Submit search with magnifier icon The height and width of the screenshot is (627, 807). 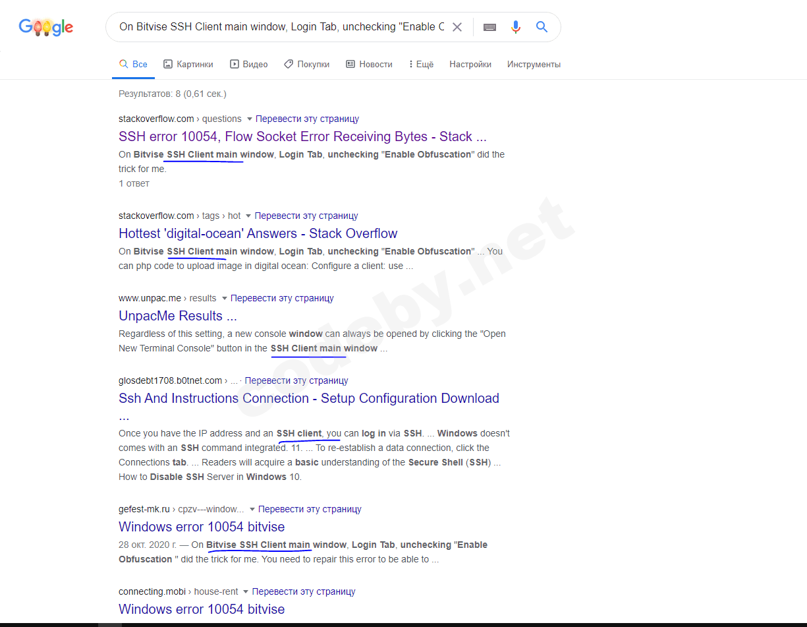pyautogui.click(x=542, y=27)
